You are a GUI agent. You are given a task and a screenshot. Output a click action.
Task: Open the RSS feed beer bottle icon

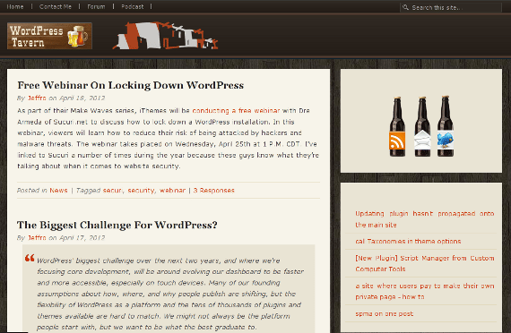point(397,126)
